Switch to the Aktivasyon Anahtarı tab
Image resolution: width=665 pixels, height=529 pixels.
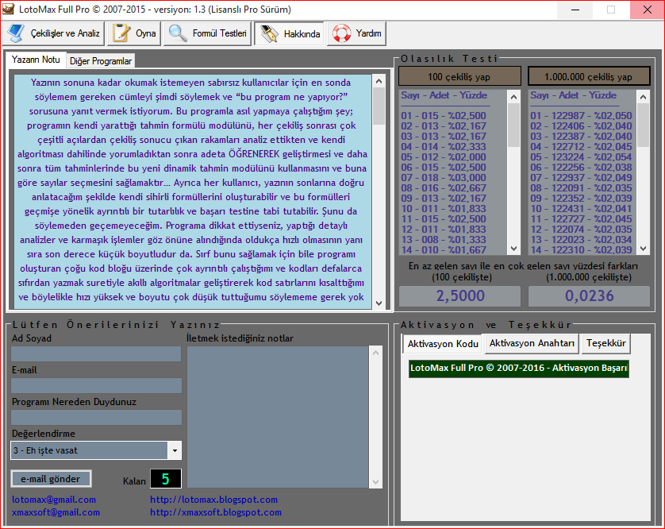[x=532, y=343]
